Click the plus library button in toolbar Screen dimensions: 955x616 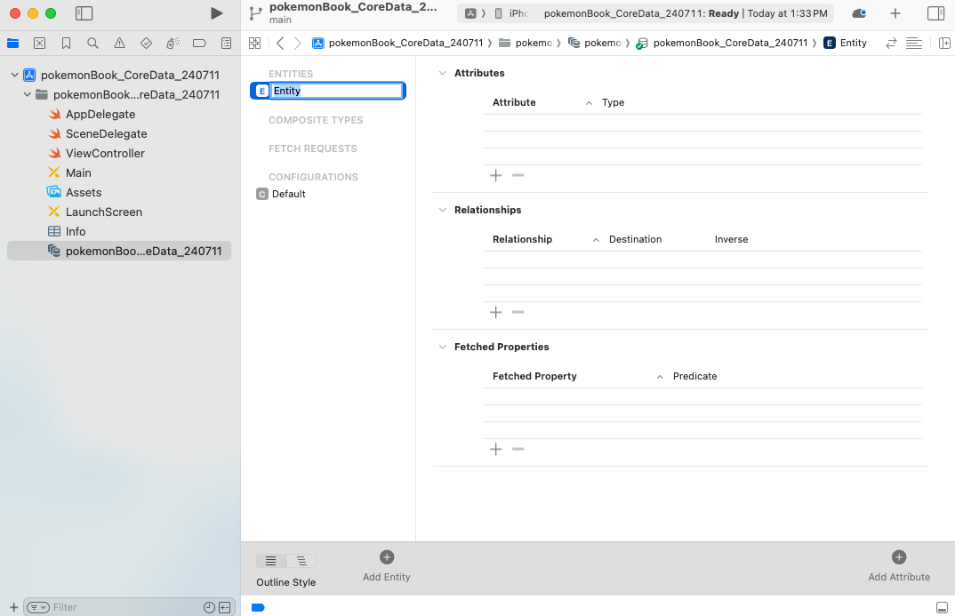click(x=895, y=13)
